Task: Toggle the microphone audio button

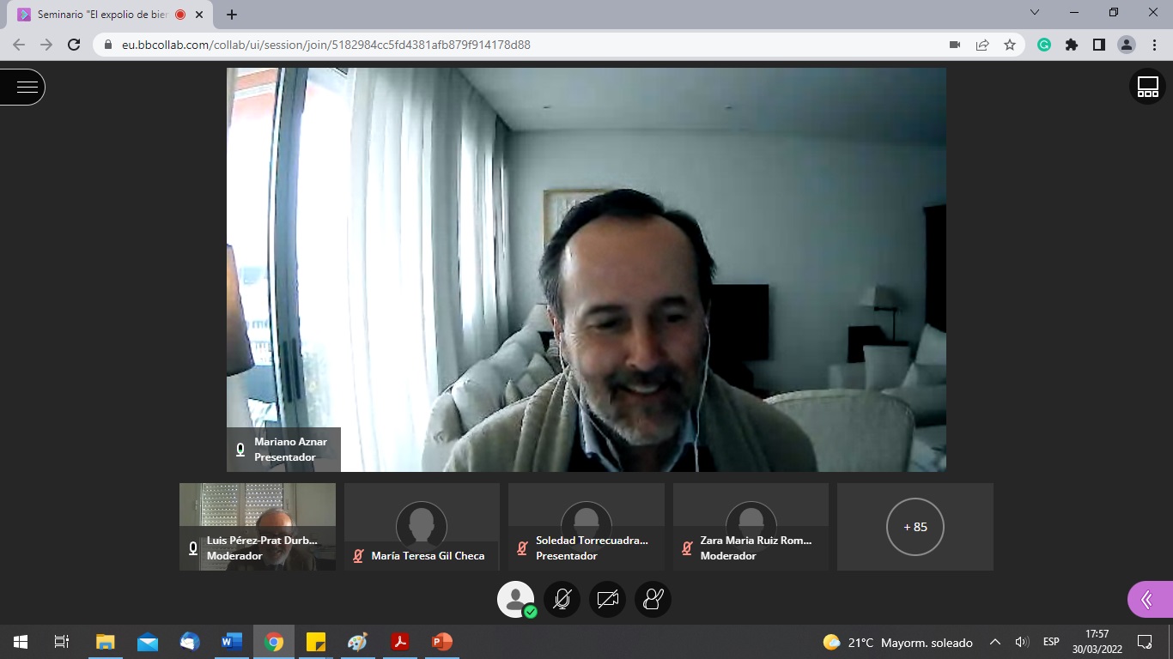Action: click(562, 599)
